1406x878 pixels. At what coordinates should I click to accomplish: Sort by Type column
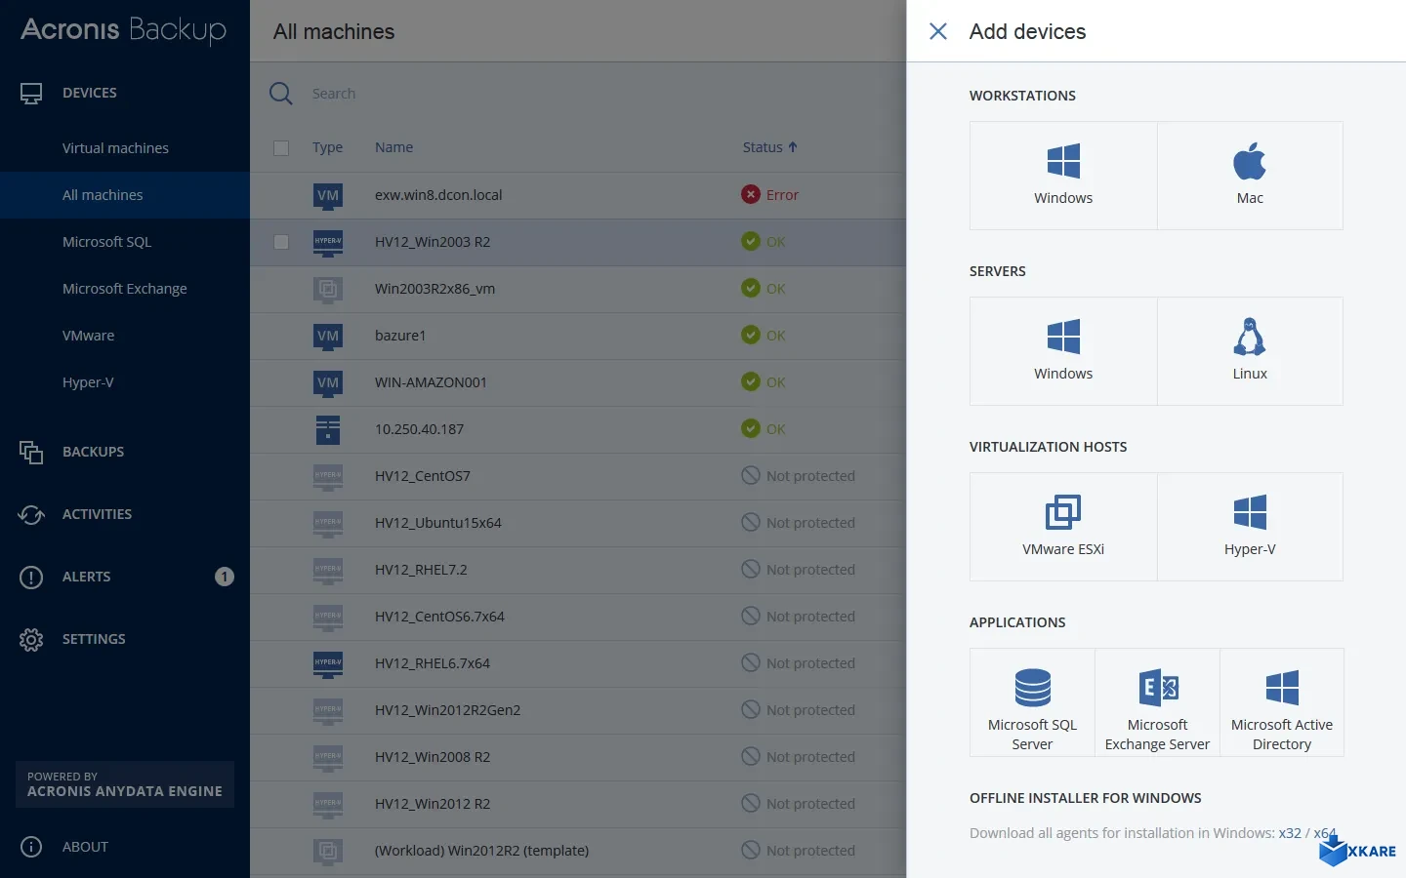[327, 147]
